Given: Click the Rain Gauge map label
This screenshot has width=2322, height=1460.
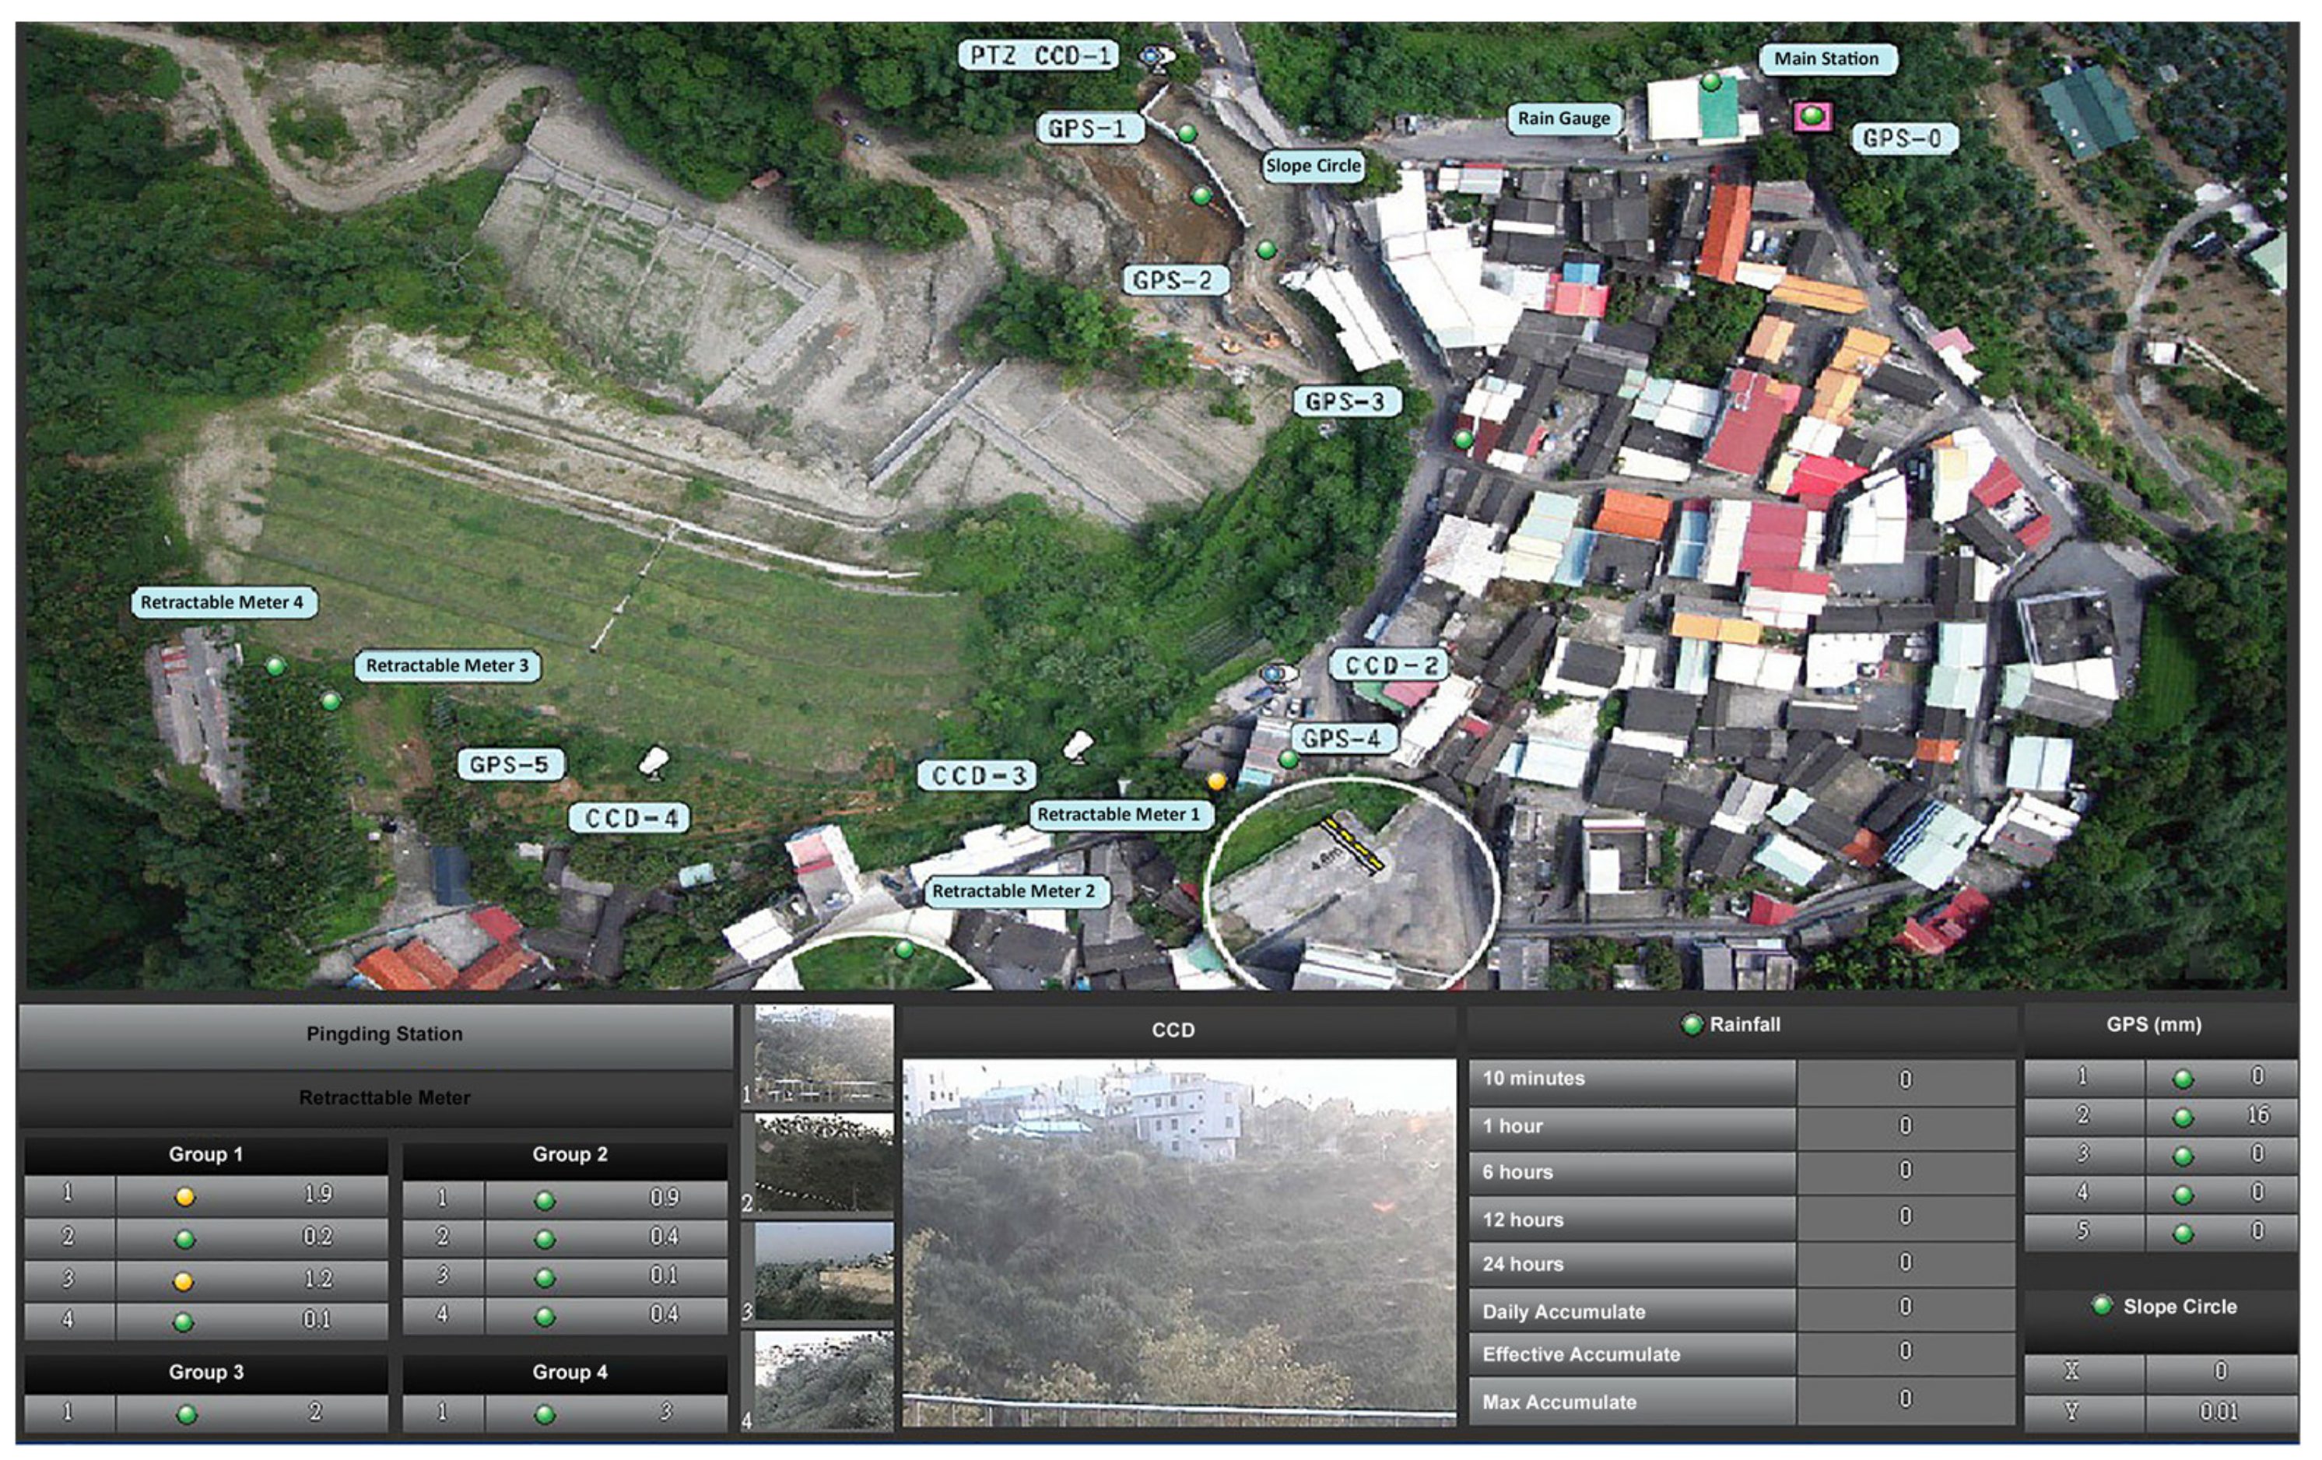Looking at the screenshot, I should point(1563,118).
